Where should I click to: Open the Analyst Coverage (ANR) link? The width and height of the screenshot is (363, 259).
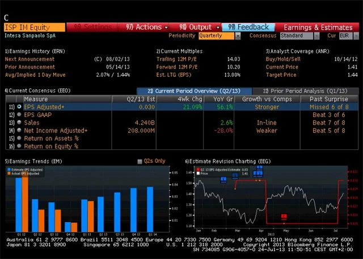pyautogui.click(x=296, y=51)
